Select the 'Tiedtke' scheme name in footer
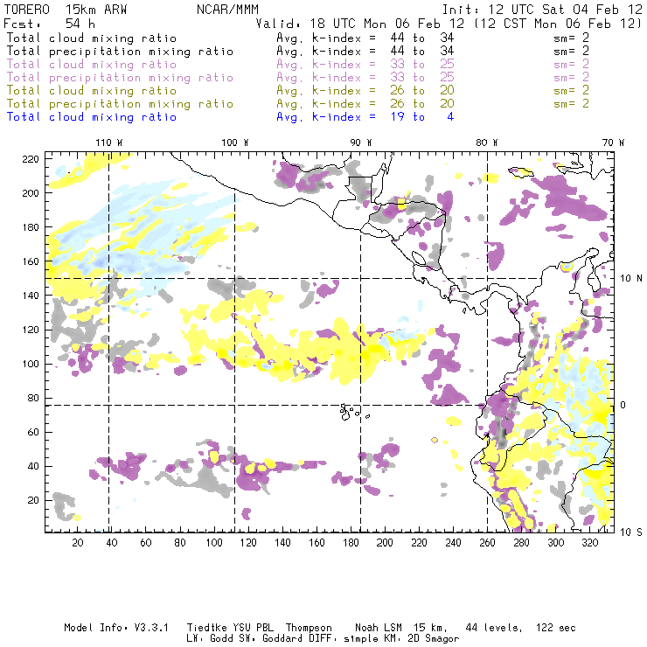Image resolution: width=647 pixels, height=647 pixels. [x=207, y=628]
